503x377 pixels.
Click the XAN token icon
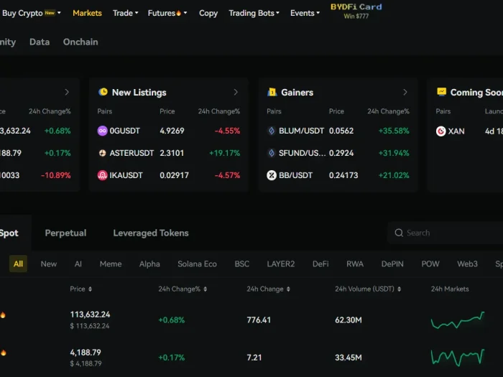(x=440, y=131)
